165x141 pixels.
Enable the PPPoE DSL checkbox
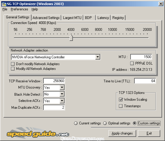click(x=132, y=63)
